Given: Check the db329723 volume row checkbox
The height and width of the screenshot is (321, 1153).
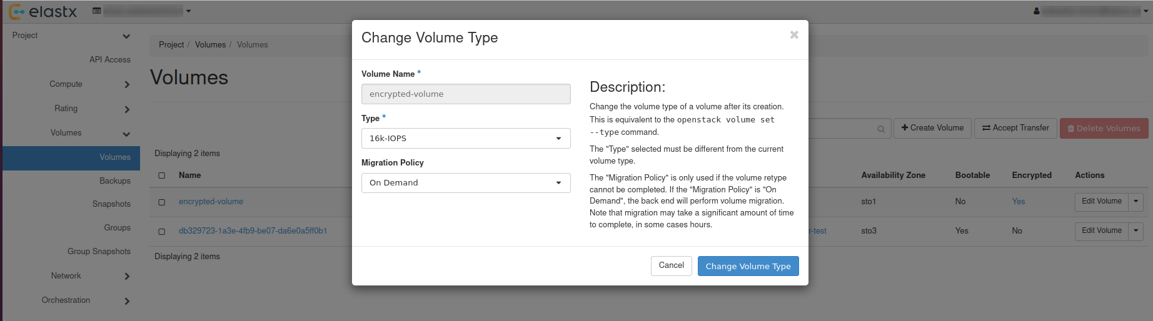Looking at the screenshot, I should [x=161, y=232].
